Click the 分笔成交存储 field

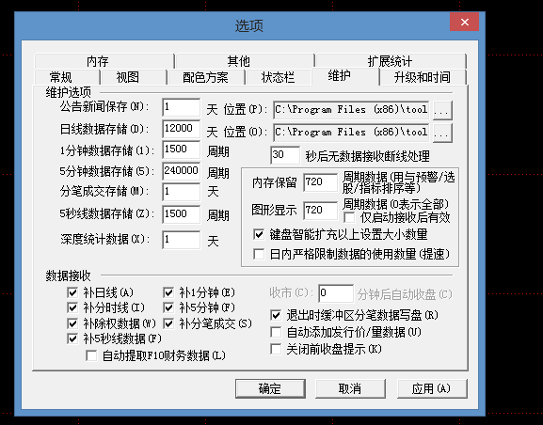tap(181, 192)
